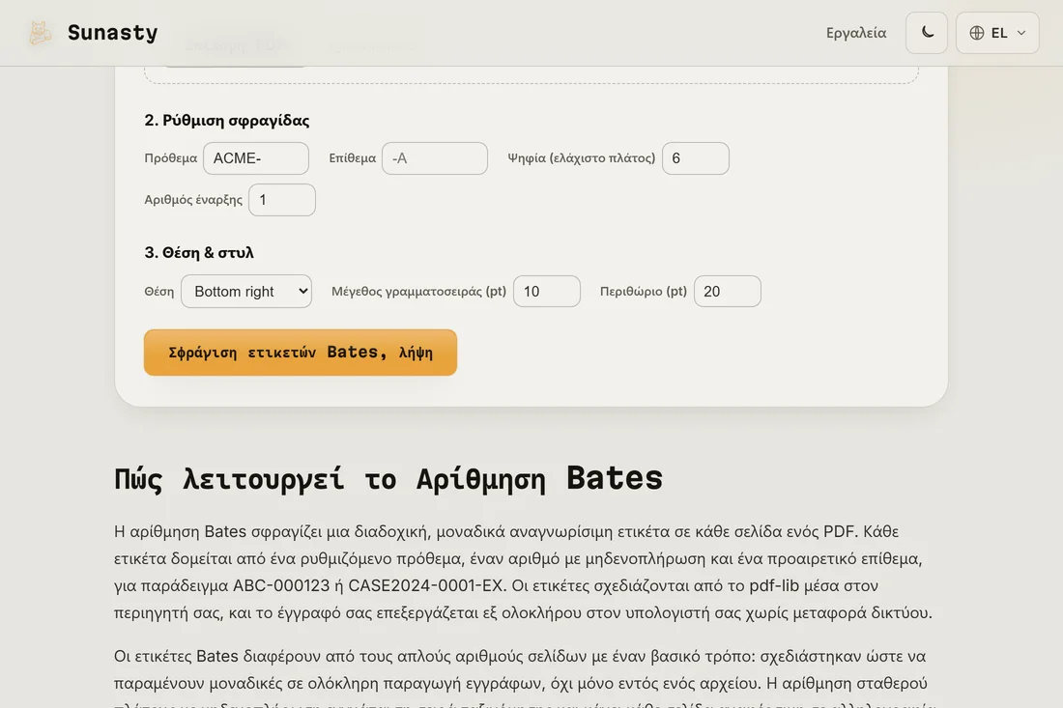
Task: Click heading Πώς λειτουργεί το Αρίθμηση Bates
Action: point(388,478)
